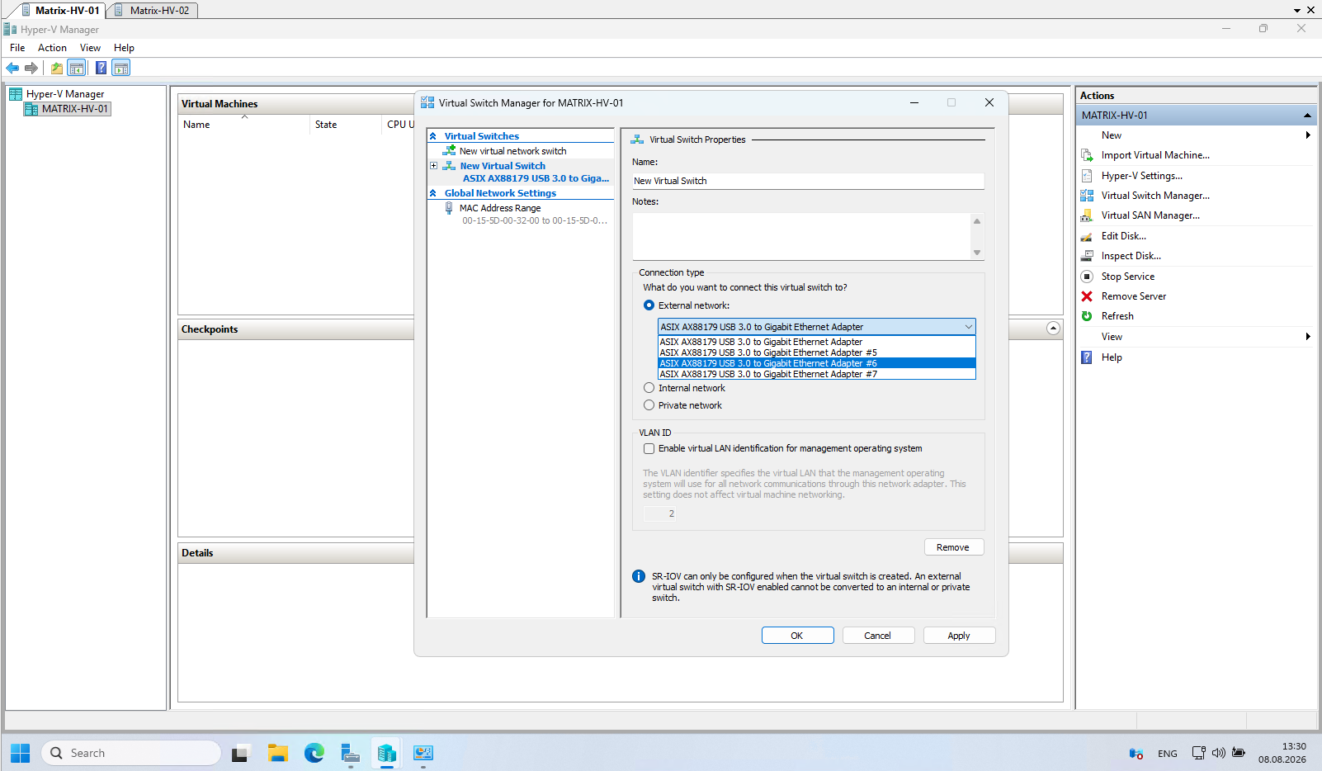Open Task View on the taskbar

[x=240, y=753]
